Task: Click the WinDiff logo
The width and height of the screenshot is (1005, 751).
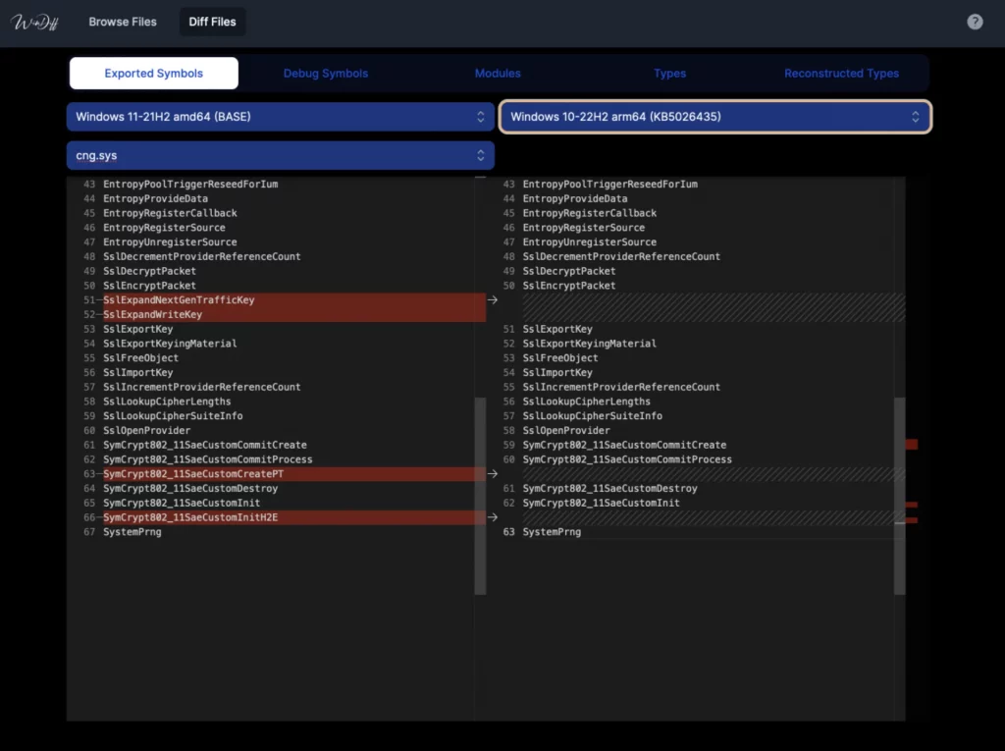Action: tap(35, 23)
